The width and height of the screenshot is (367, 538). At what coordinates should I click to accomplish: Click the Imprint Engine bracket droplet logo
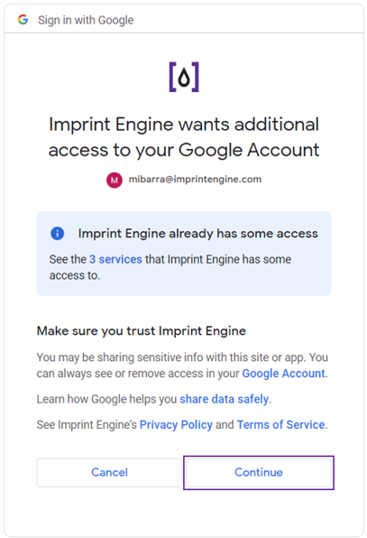[184, 77]
